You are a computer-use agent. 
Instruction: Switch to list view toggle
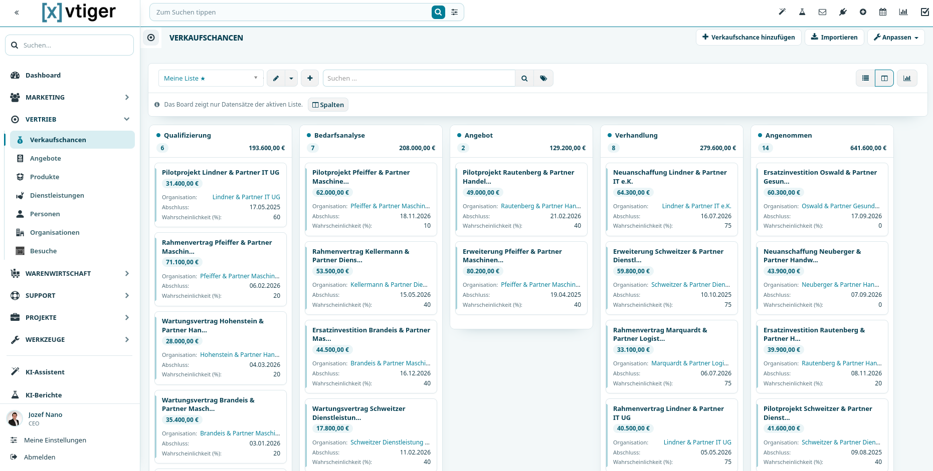(x=865, y=78)
